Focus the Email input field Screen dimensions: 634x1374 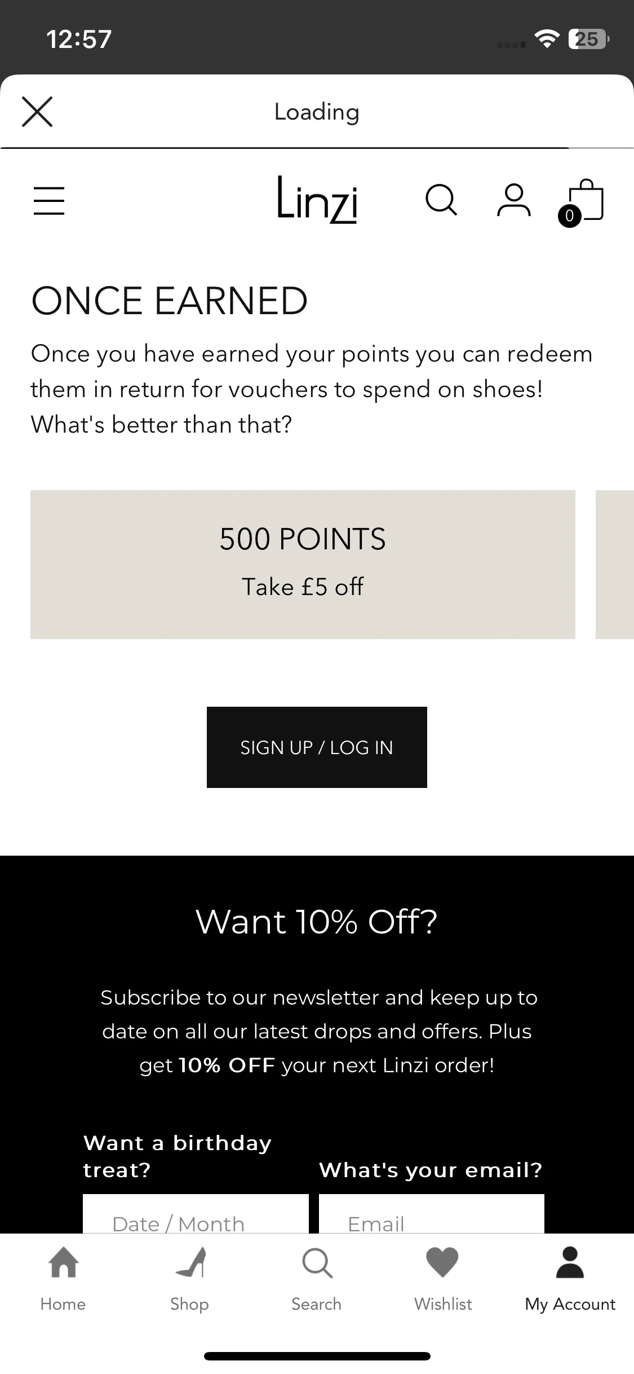click(x=432, y=1213)
